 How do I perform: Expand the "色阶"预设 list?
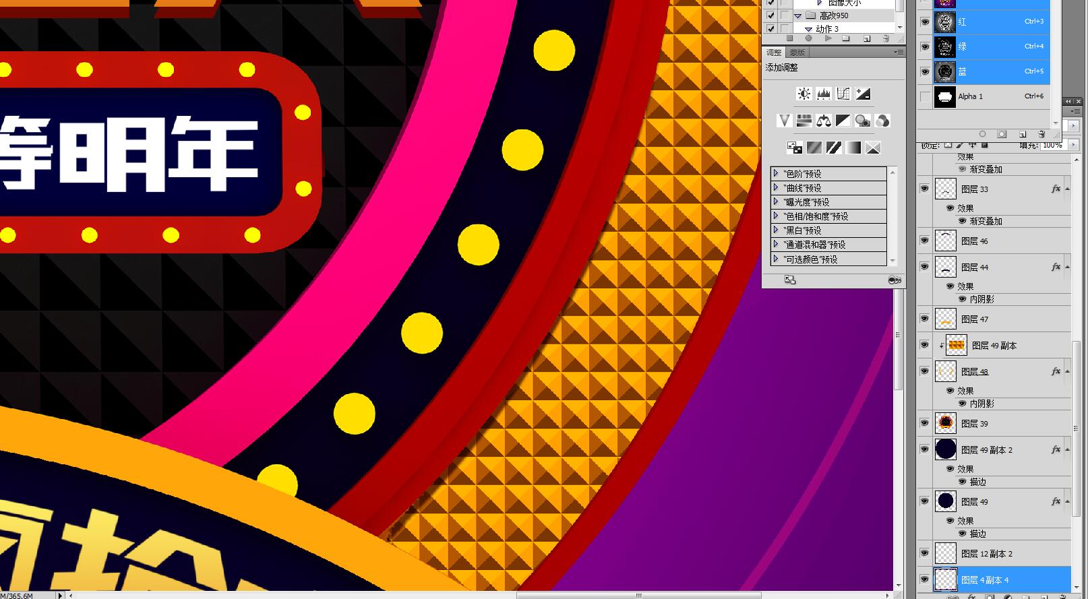pos(776,173)
